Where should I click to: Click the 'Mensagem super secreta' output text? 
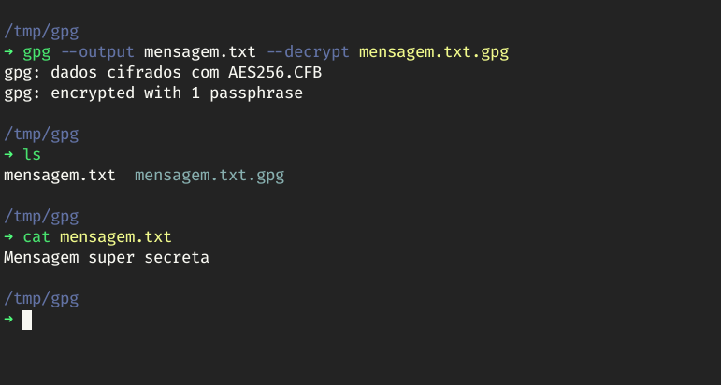pyautogui.click(x=106, y=257)
